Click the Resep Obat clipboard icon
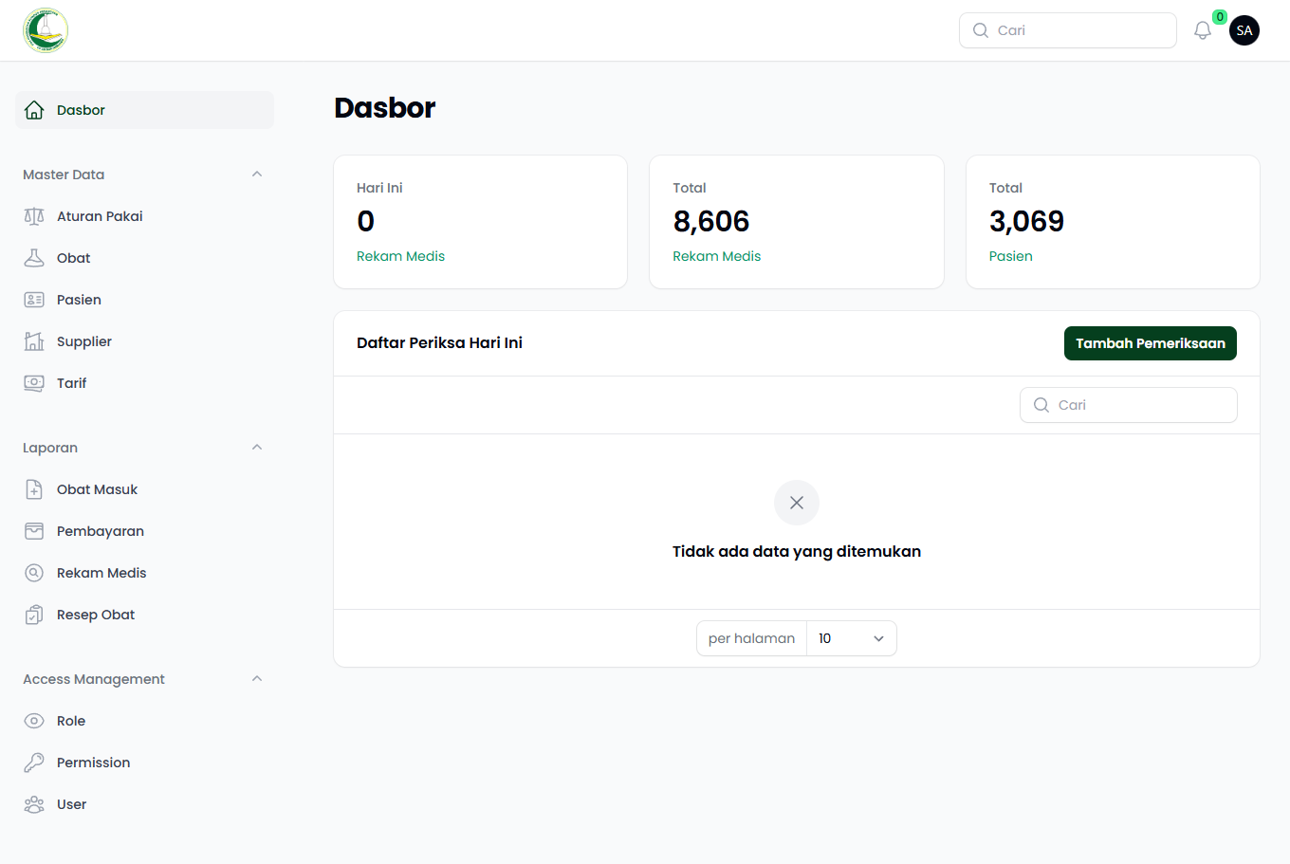Viewport: 1290px width, 864px height. (x=34, y=615)
